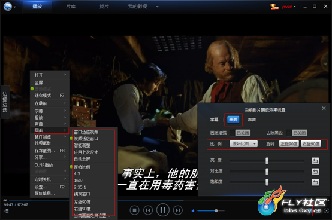Click the 左旋90度 rotate button
332x220 pixels.
(289, 144)
